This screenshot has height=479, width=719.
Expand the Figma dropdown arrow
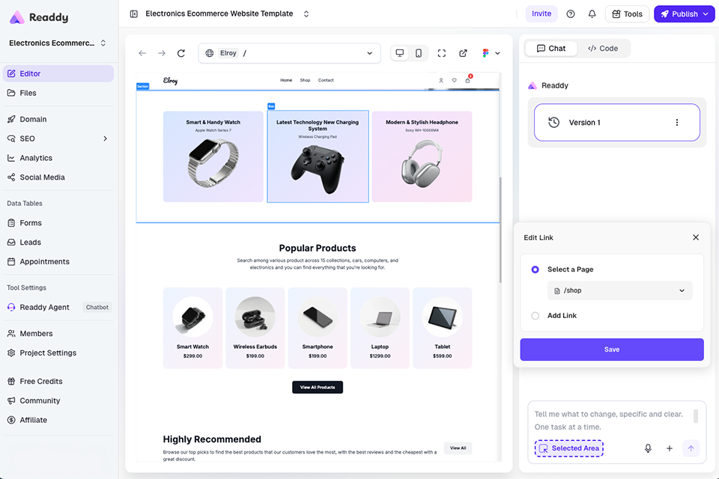pos(497,53)
